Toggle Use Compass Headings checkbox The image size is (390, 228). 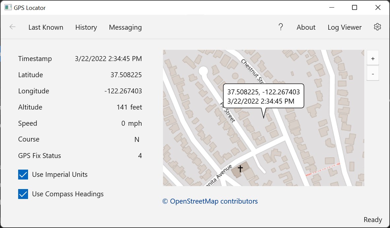point(23,194)
